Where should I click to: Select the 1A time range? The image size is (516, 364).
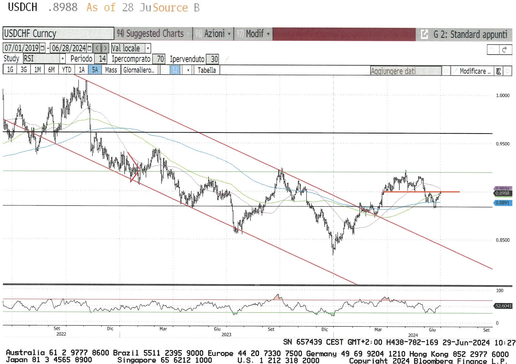[x=82, y=70]
